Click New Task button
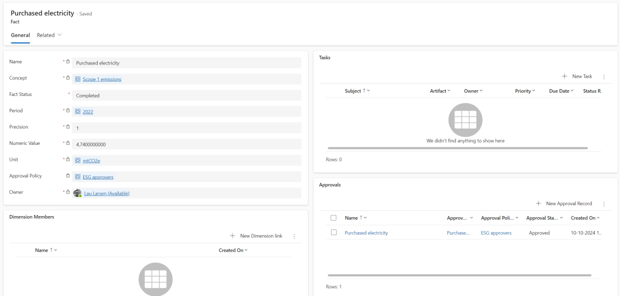The height and width of the screenshot is (296, 620). tap(577, 76)
